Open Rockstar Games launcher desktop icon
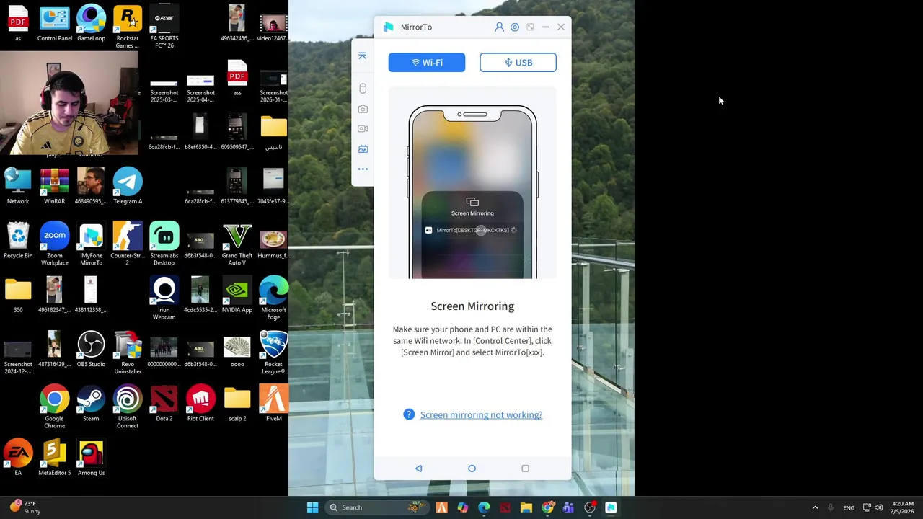Screen dimensions: 923x519 (128, 27)
